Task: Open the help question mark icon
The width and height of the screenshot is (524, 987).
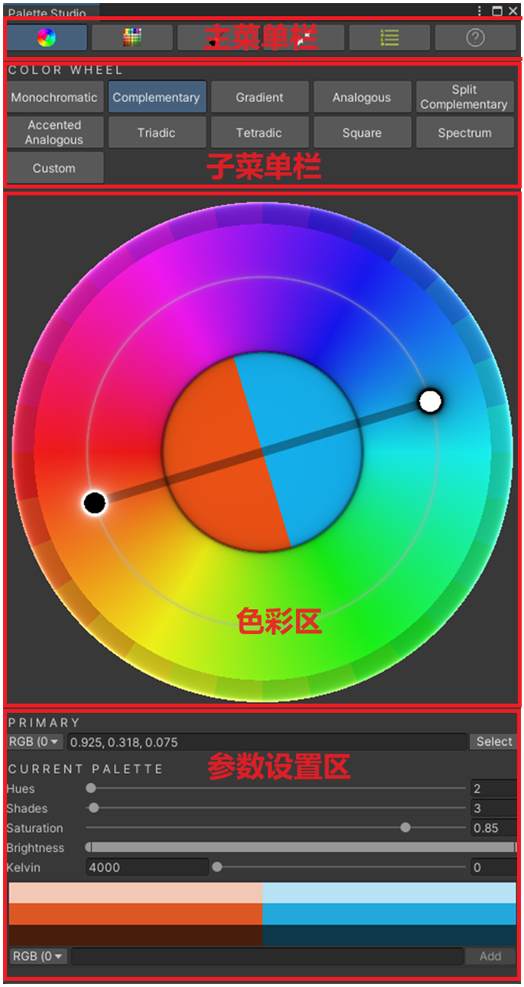Action: [x=475, y=37]
